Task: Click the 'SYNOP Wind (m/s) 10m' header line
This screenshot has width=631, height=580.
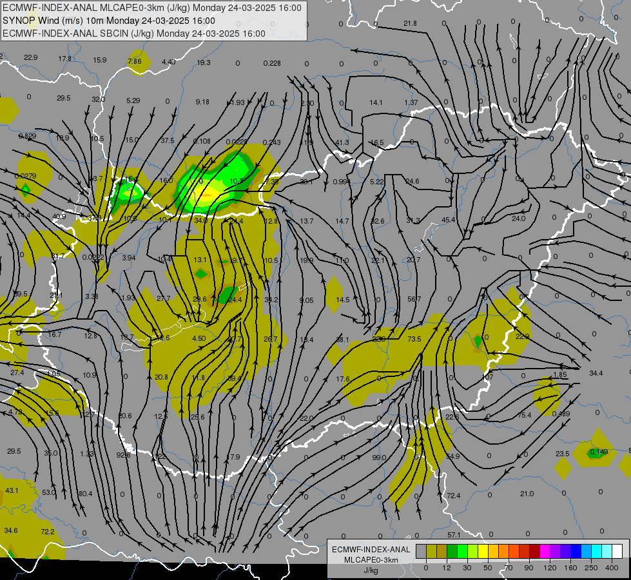Action: click(x=109, y=21)
